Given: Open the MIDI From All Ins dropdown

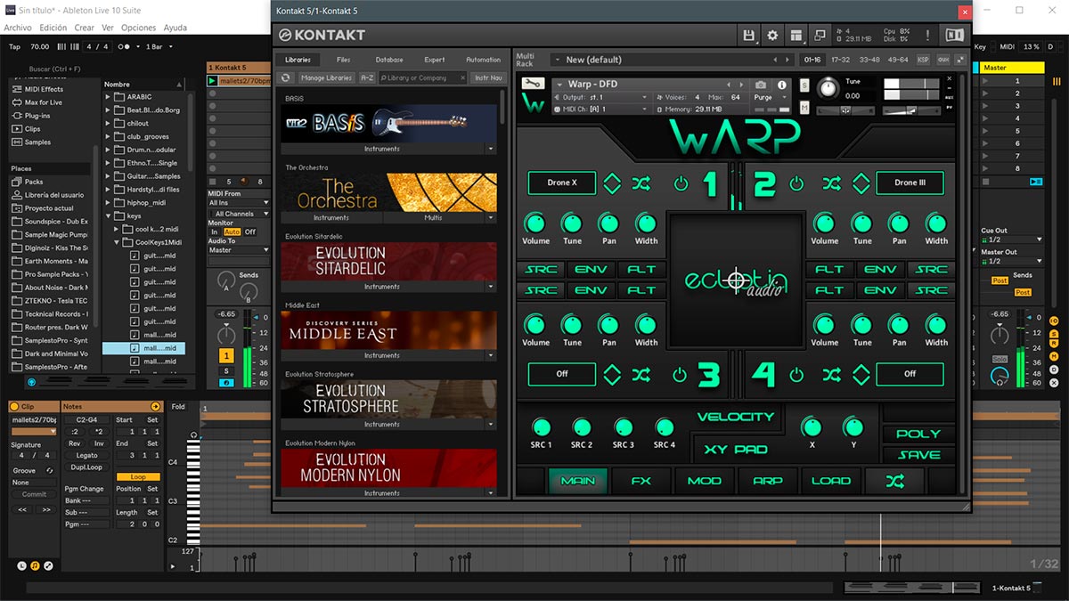Looking at the screenshot, I should point(239,203).
